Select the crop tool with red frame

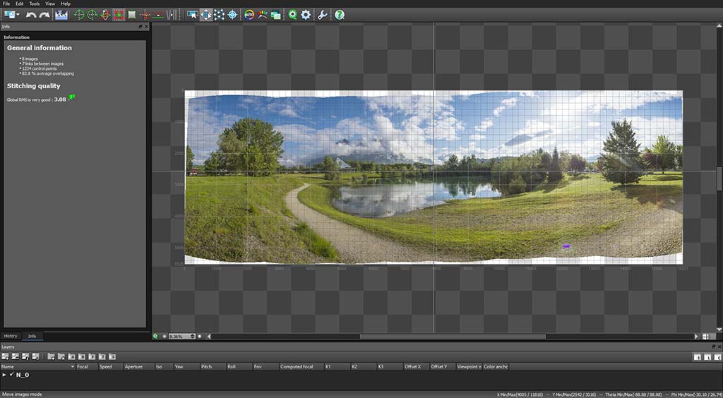click(119, 14)
